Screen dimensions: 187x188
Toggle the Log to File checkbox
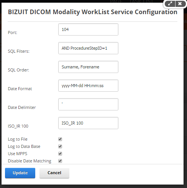click(x=60, y=139)
